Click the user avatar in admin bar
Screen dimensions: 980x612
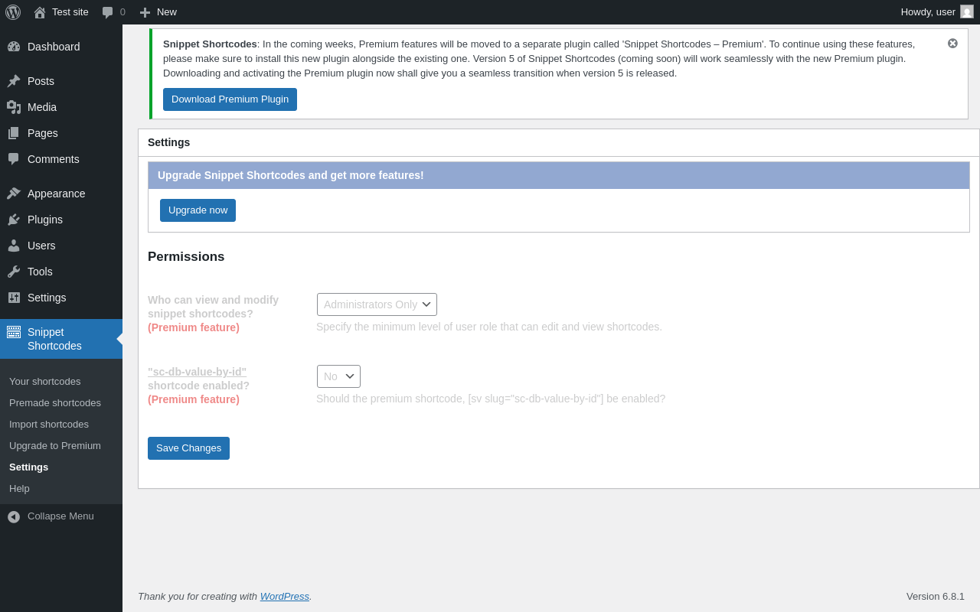(967, 11)
